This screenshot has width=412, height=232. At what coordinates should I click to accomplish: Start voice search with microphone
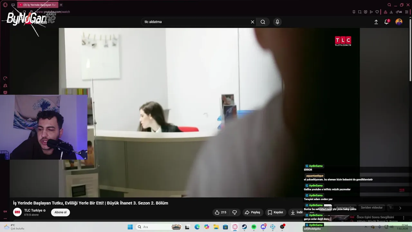(x=277, y=22)
